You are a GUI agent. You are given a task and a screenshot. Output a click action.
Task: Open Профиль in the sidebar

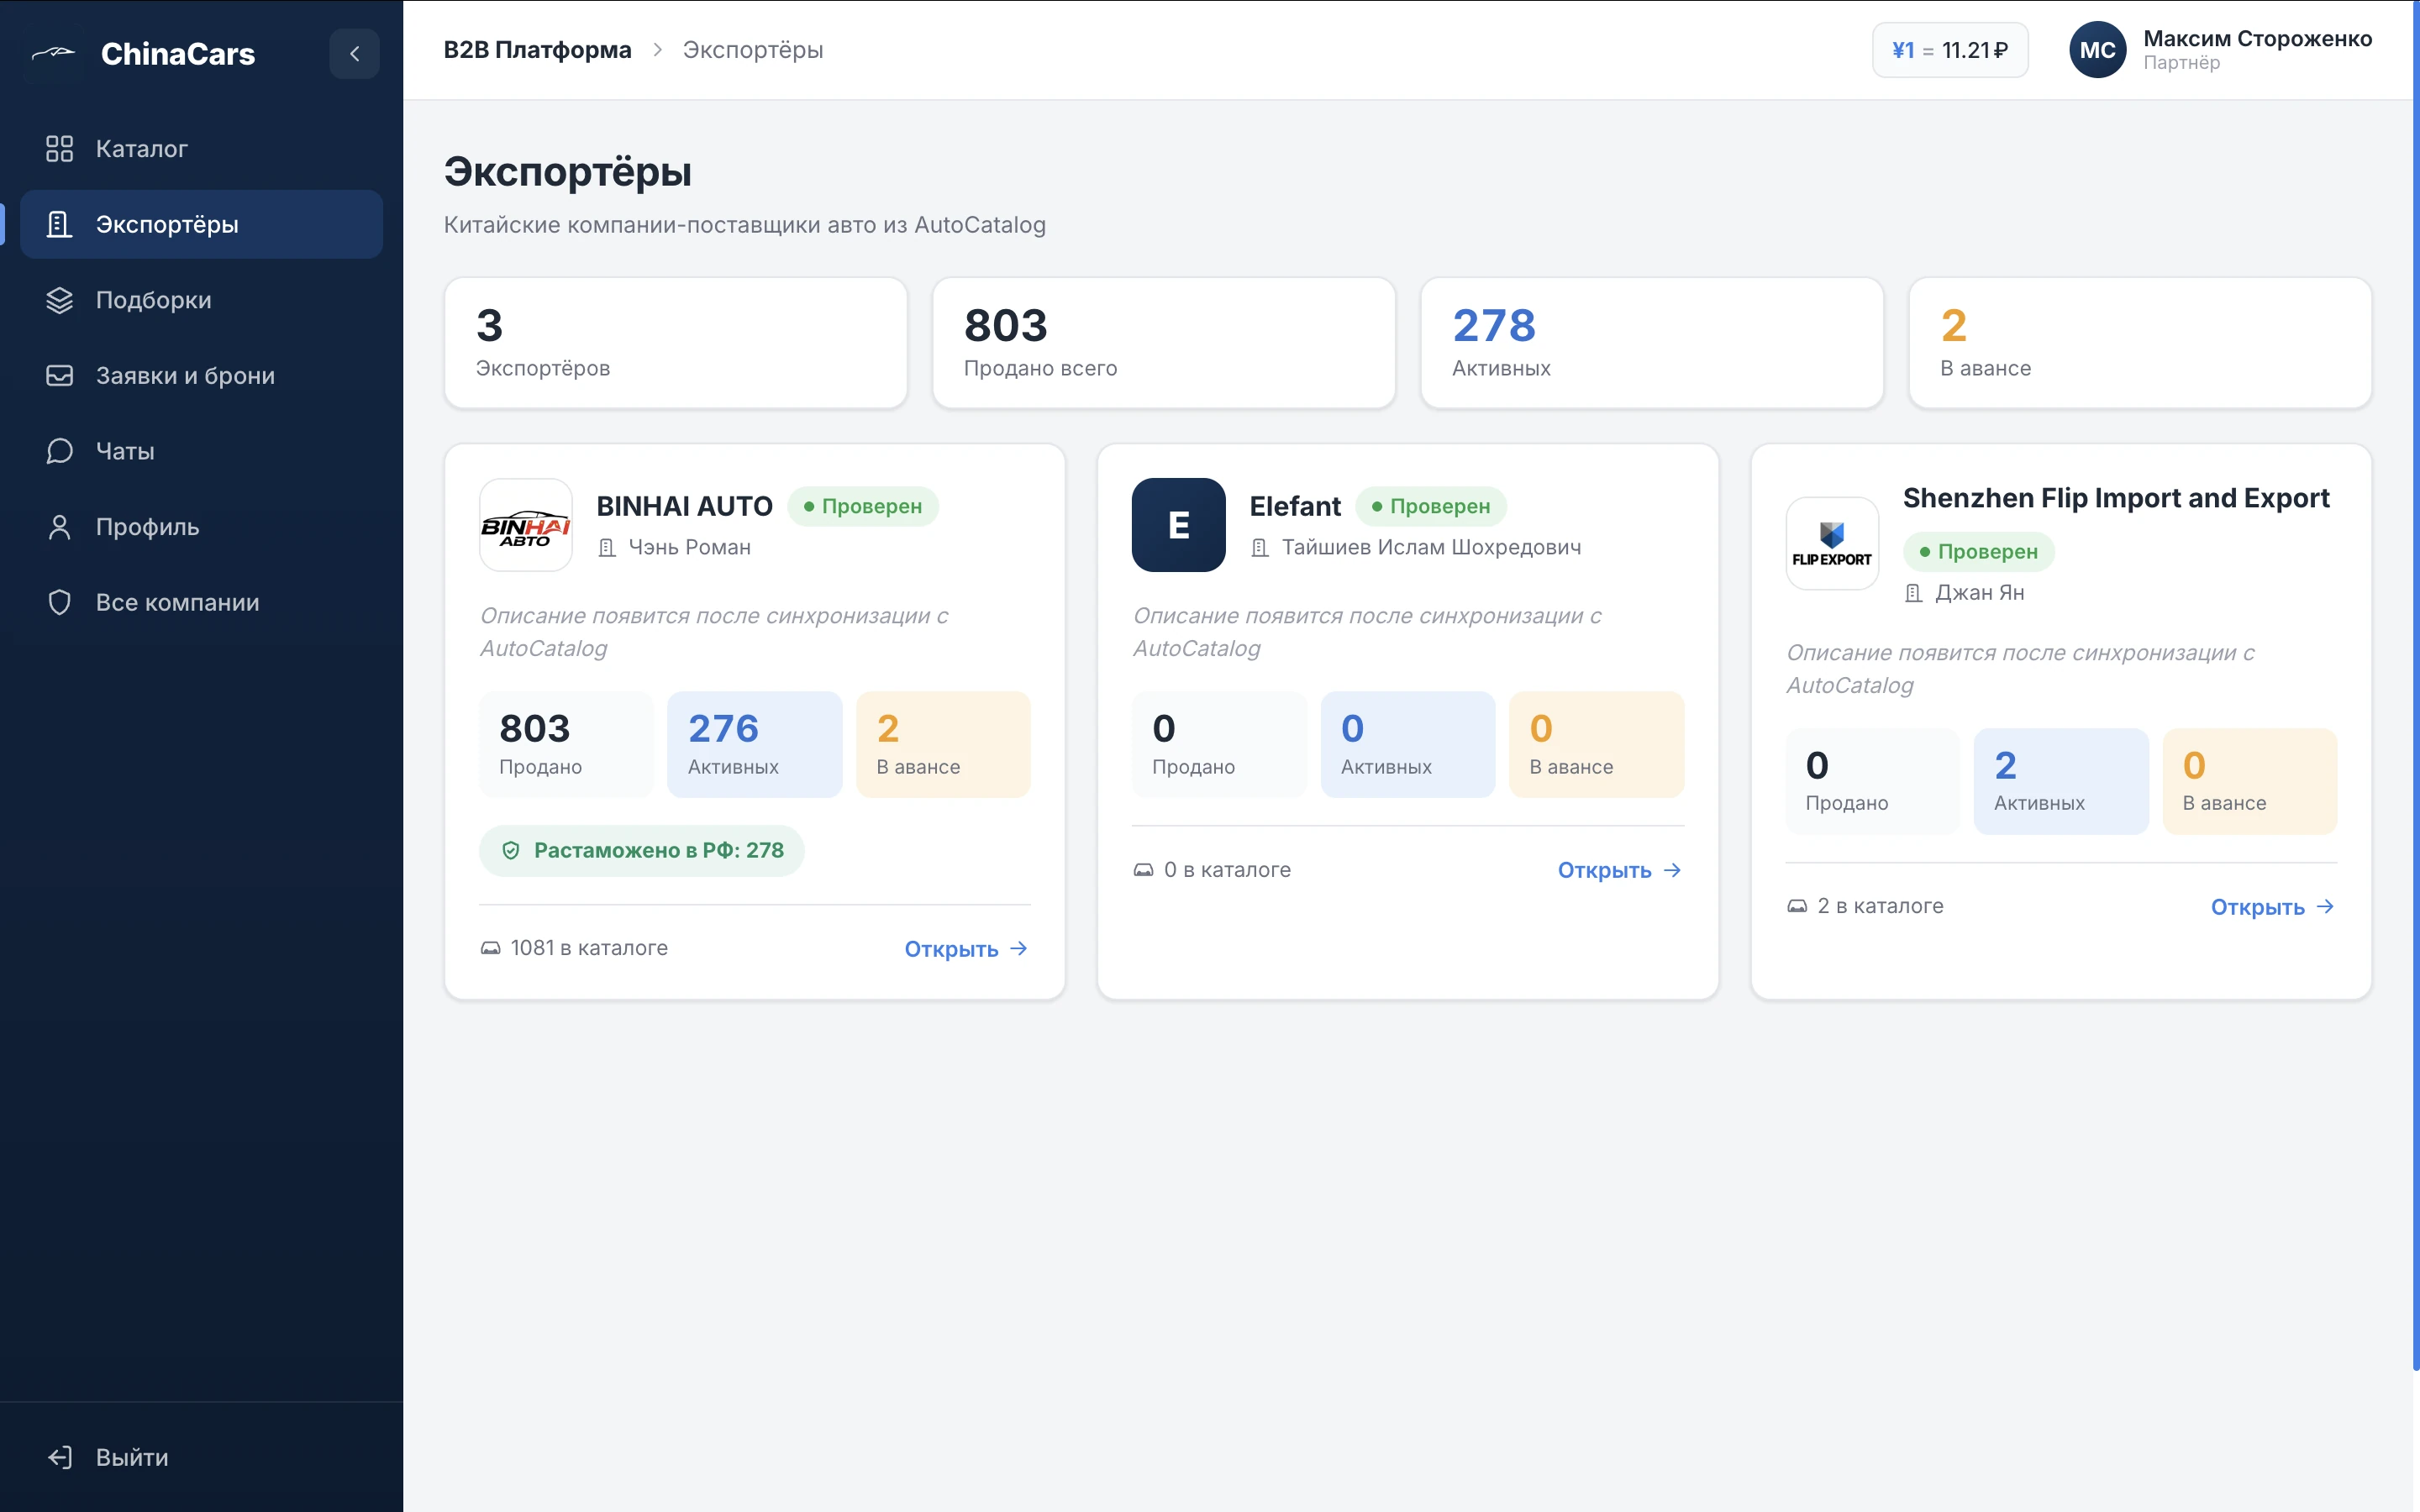pos(201,527)
